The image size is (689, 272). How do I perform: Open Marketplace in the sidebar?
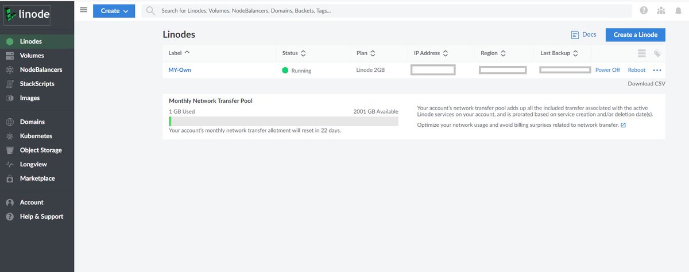(x=37, y=178)
